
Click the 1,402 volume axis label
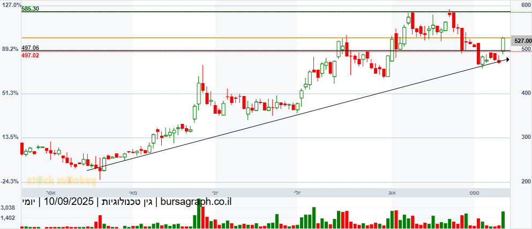[x=8, y=217]
